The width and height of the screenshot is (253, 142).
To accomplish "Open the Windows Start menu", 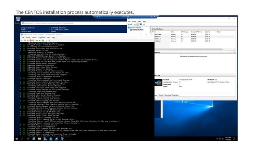I will (x=17, y=138).
